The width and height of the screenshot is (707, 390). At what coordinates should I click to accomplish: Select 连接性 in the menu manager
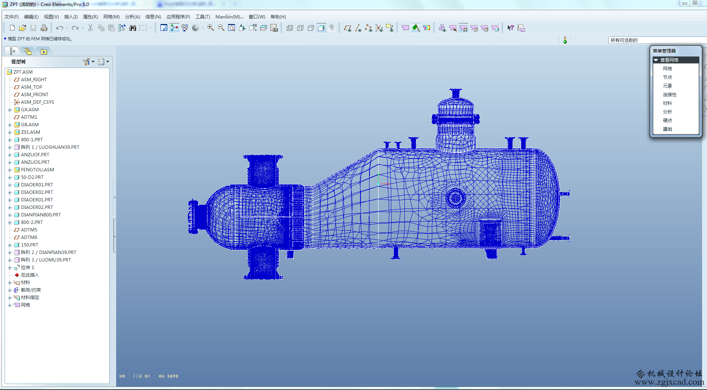point(669,94)
